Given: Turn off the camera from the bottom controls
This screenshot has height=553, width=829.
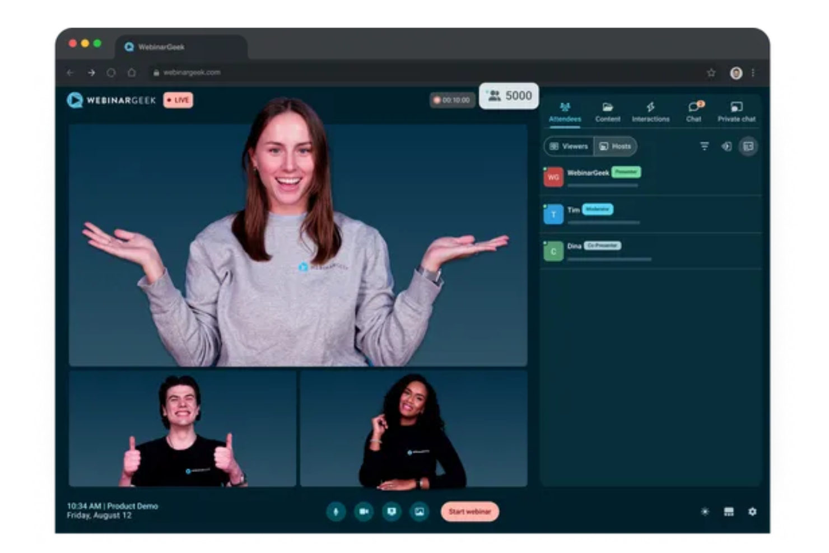Looking at the screenshot, I should pos(364,511).
